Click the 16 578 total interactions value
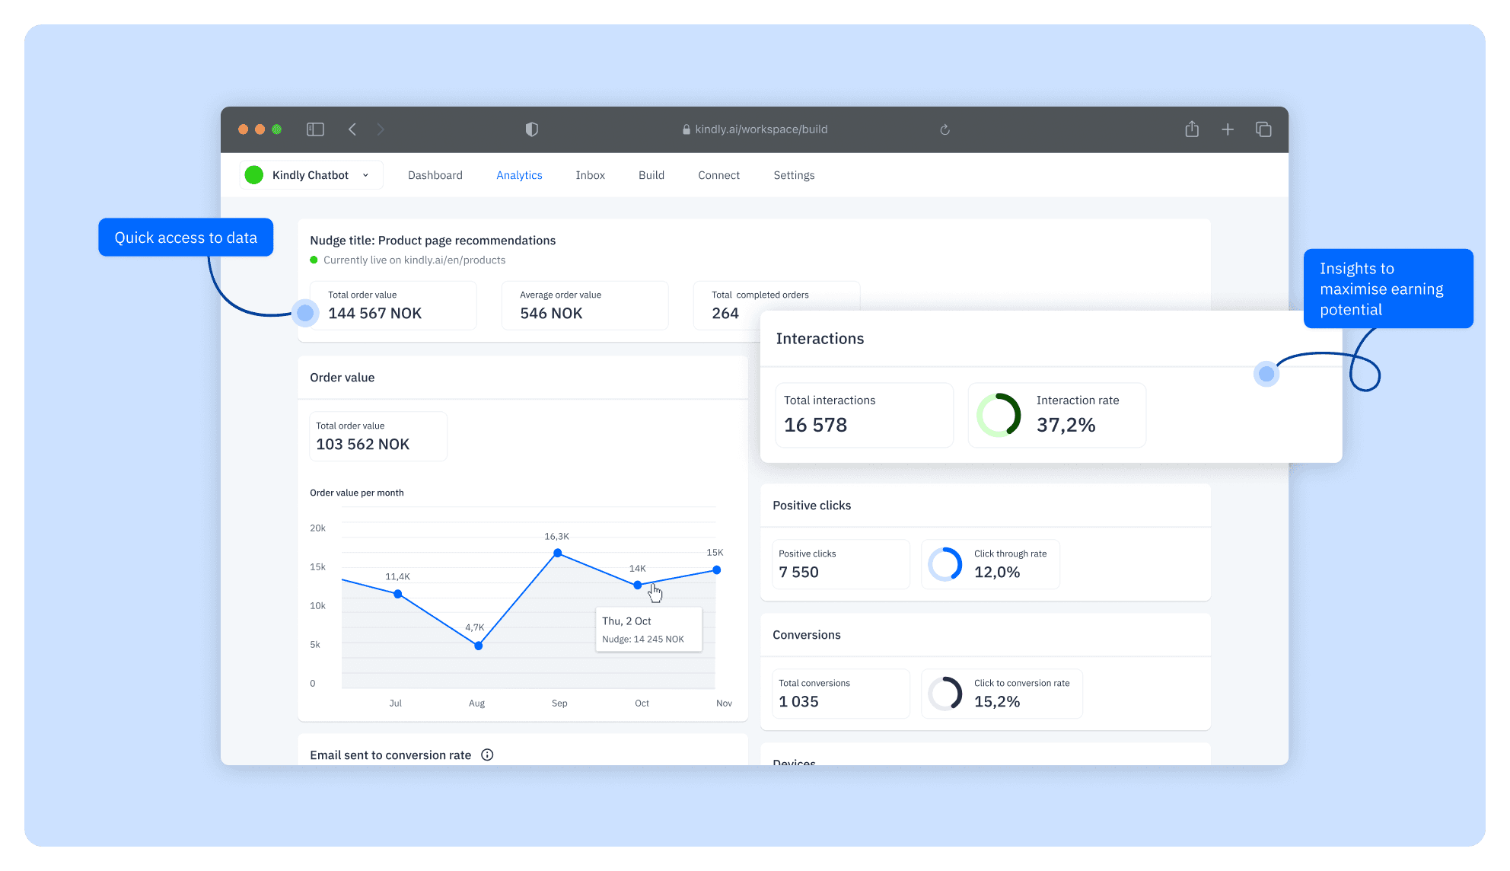This screenshot has height=871, width=1510. tap(815, 425)
